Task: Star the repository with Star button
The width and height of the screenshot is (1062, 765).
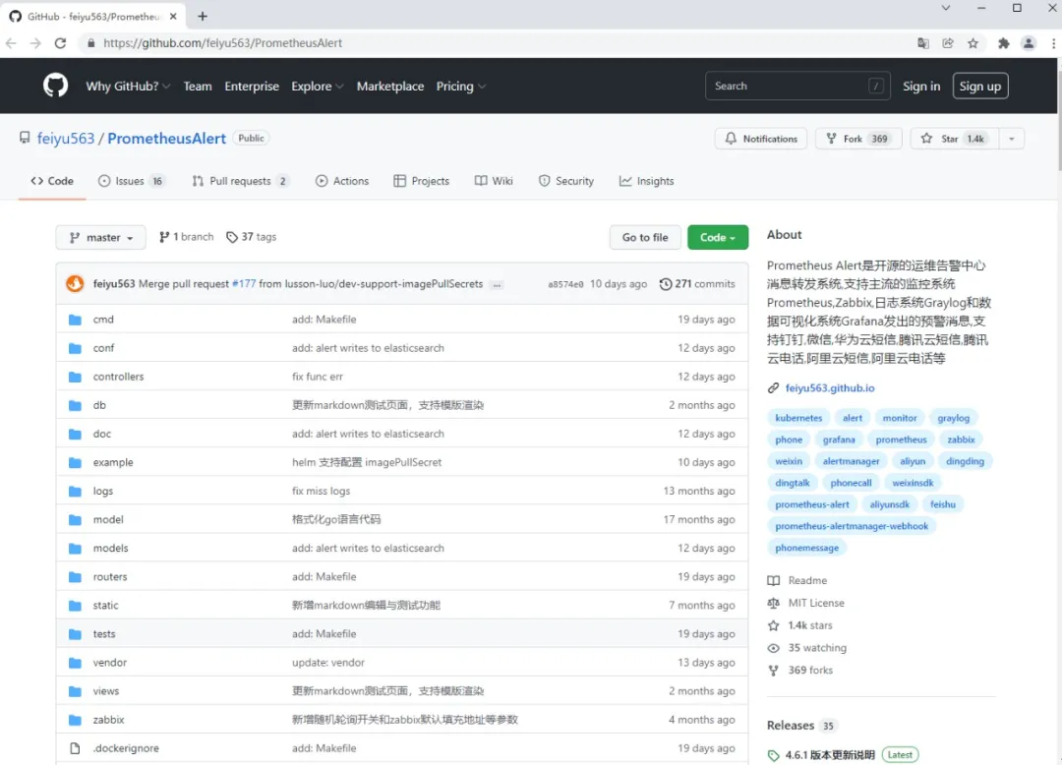Action: 955,139
